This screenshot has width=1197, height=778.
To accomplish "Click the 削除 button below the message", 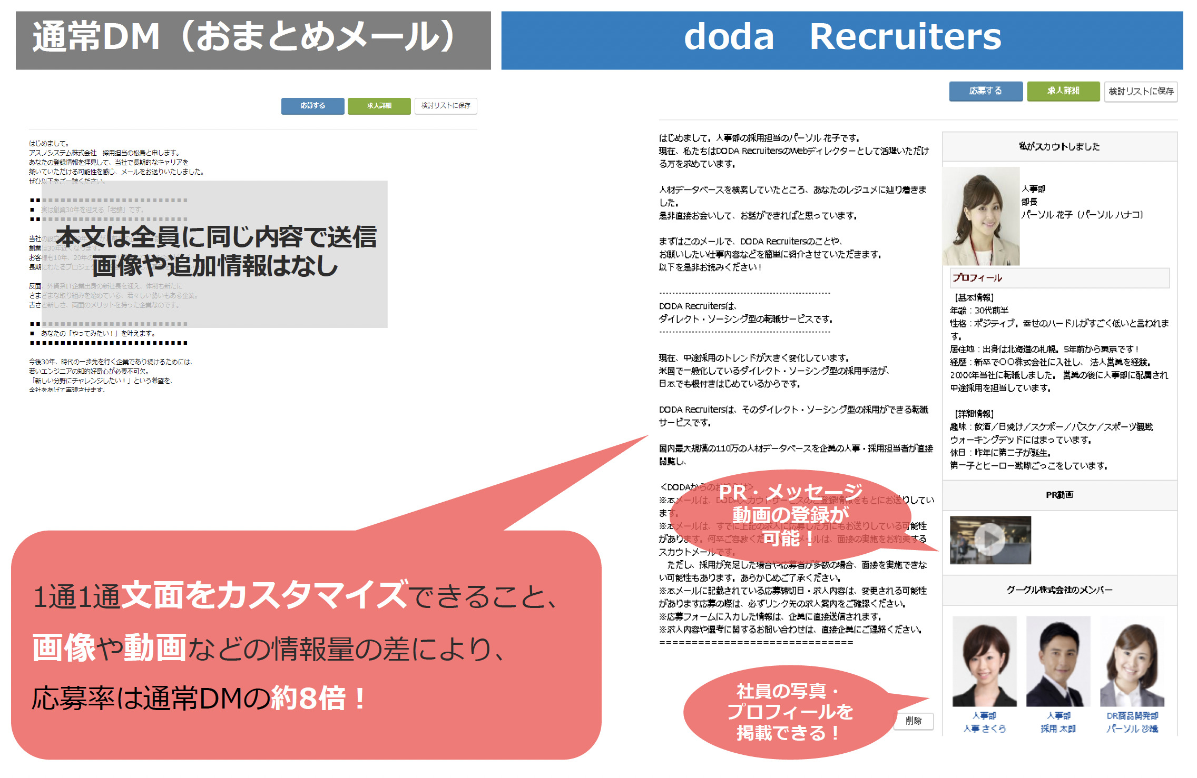I will (x=914, y=721).
